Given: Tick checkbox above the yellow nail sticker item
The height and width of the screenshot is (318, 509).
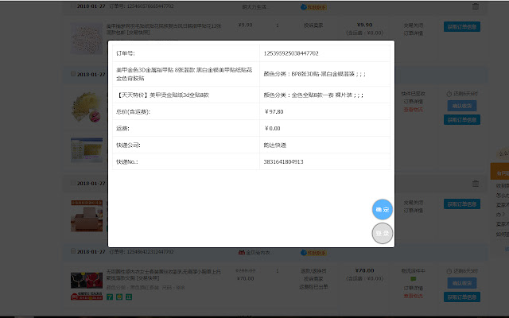Looking at the screenshot, I should (73, 74).
